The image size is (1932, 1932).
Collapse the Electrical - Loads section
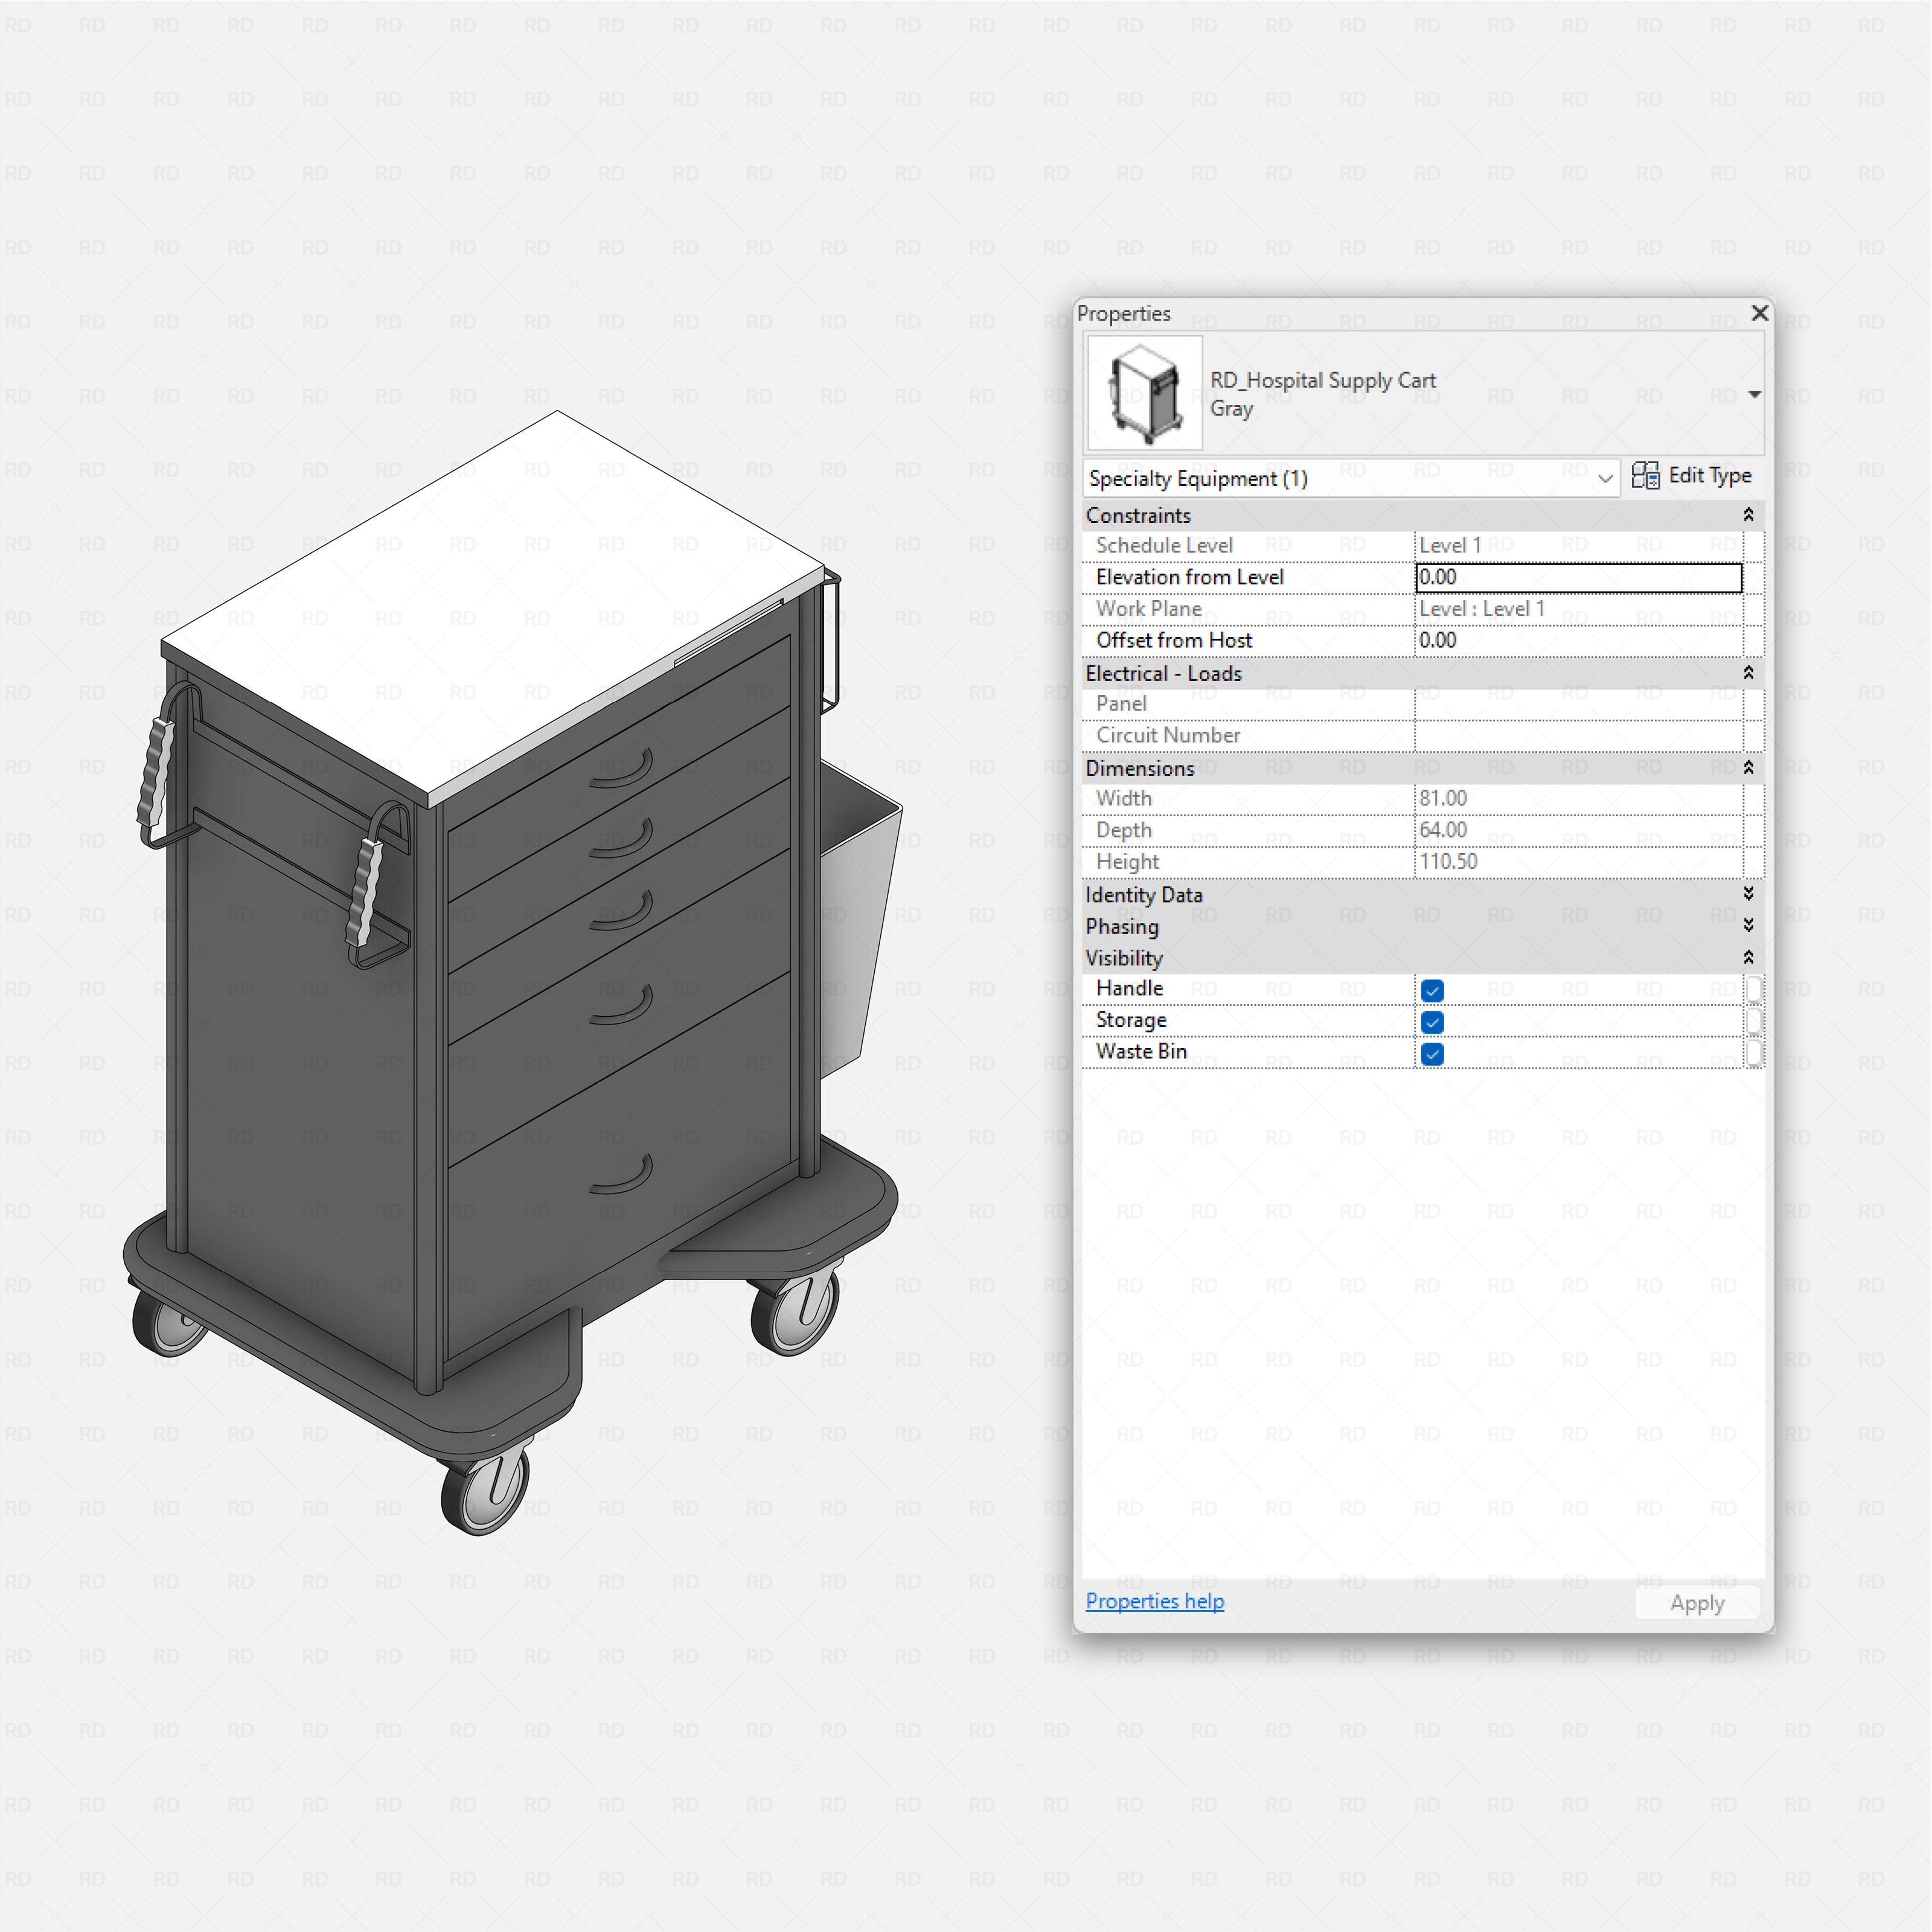coord(1750,672)
